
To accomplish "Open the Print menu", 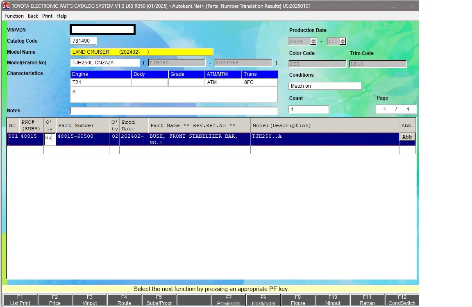I will pyautogui.click(x=47, y=16).
